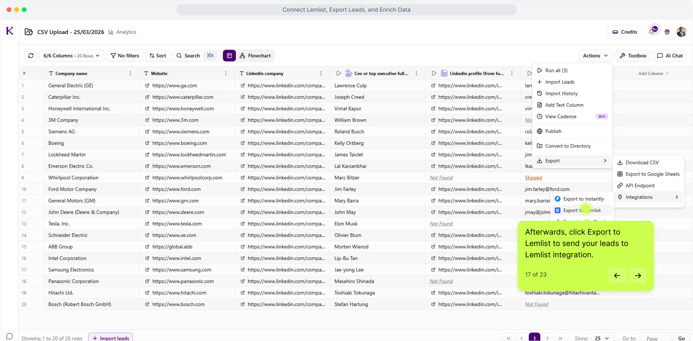This screenshot has height=341, width=693.
Task: Open AI Chat
Action: pyautogui.click(x=670, y=56)
